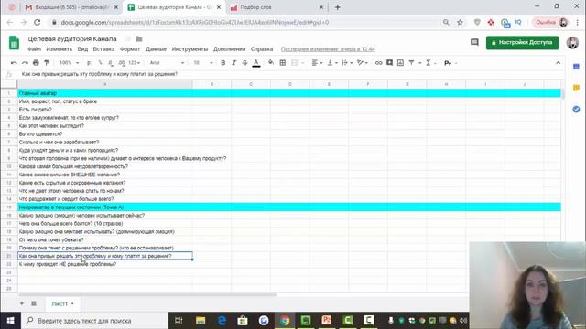This screenshot has height=329, width=586.
Task: Format as currency р. button
Action: pyautogui.click(x=89, y=63)
